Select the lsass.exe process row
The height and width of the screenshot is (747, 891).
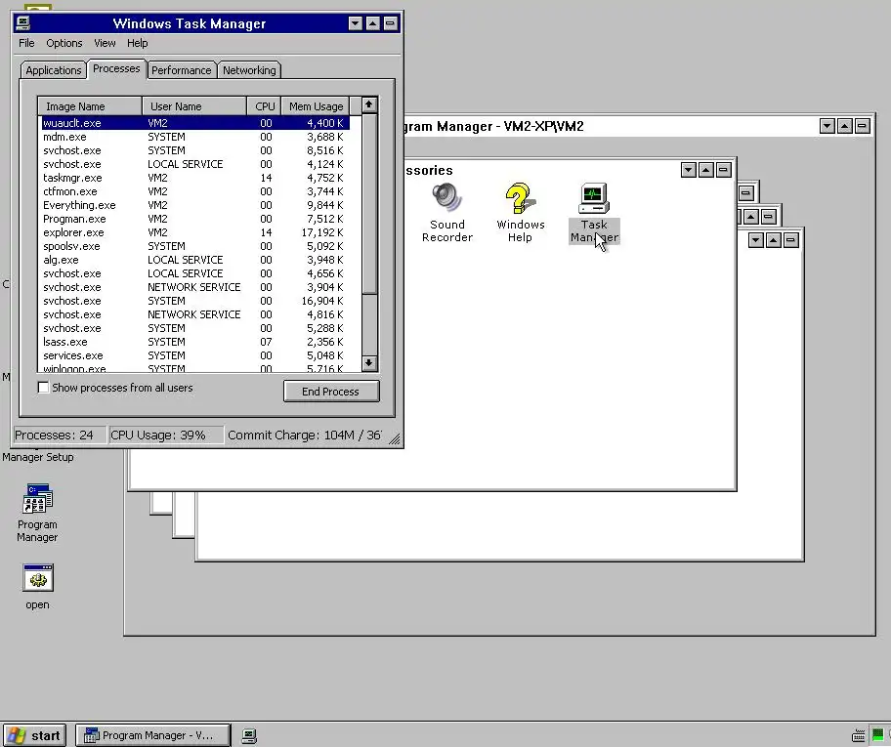pyautogui.click(x=195, y=342)
